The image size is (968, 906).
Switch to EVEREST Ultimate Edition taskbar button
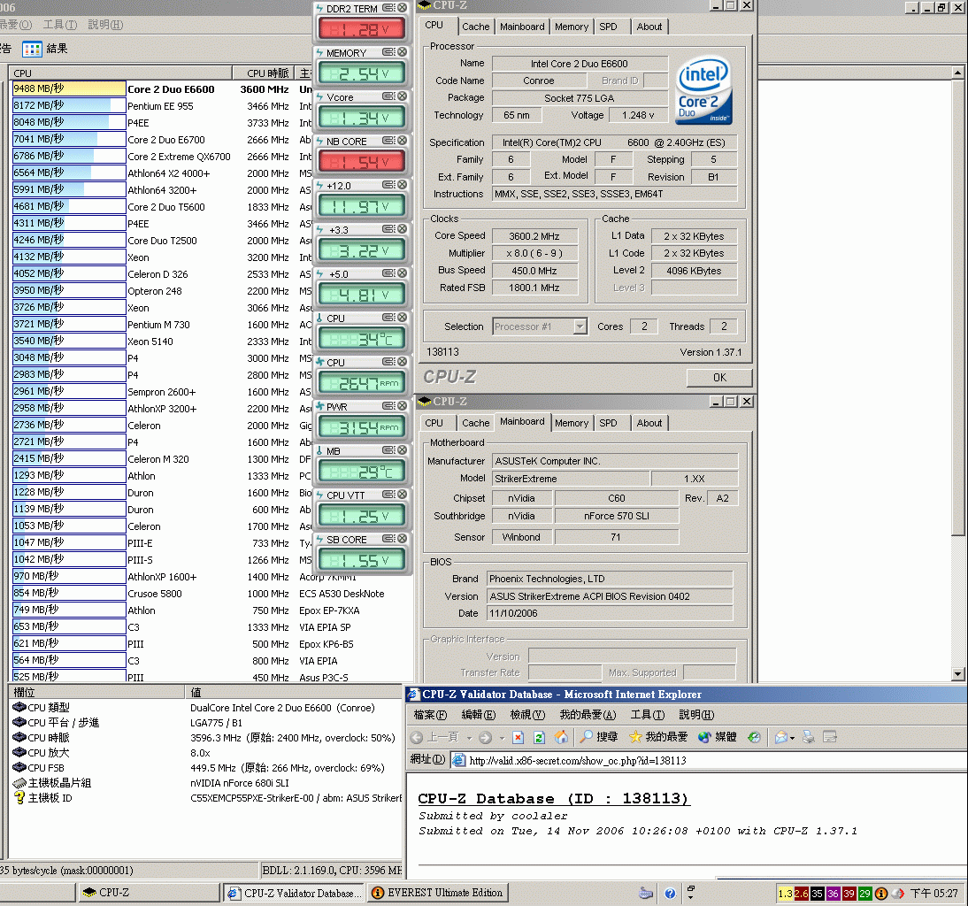[x=438, y=893]
